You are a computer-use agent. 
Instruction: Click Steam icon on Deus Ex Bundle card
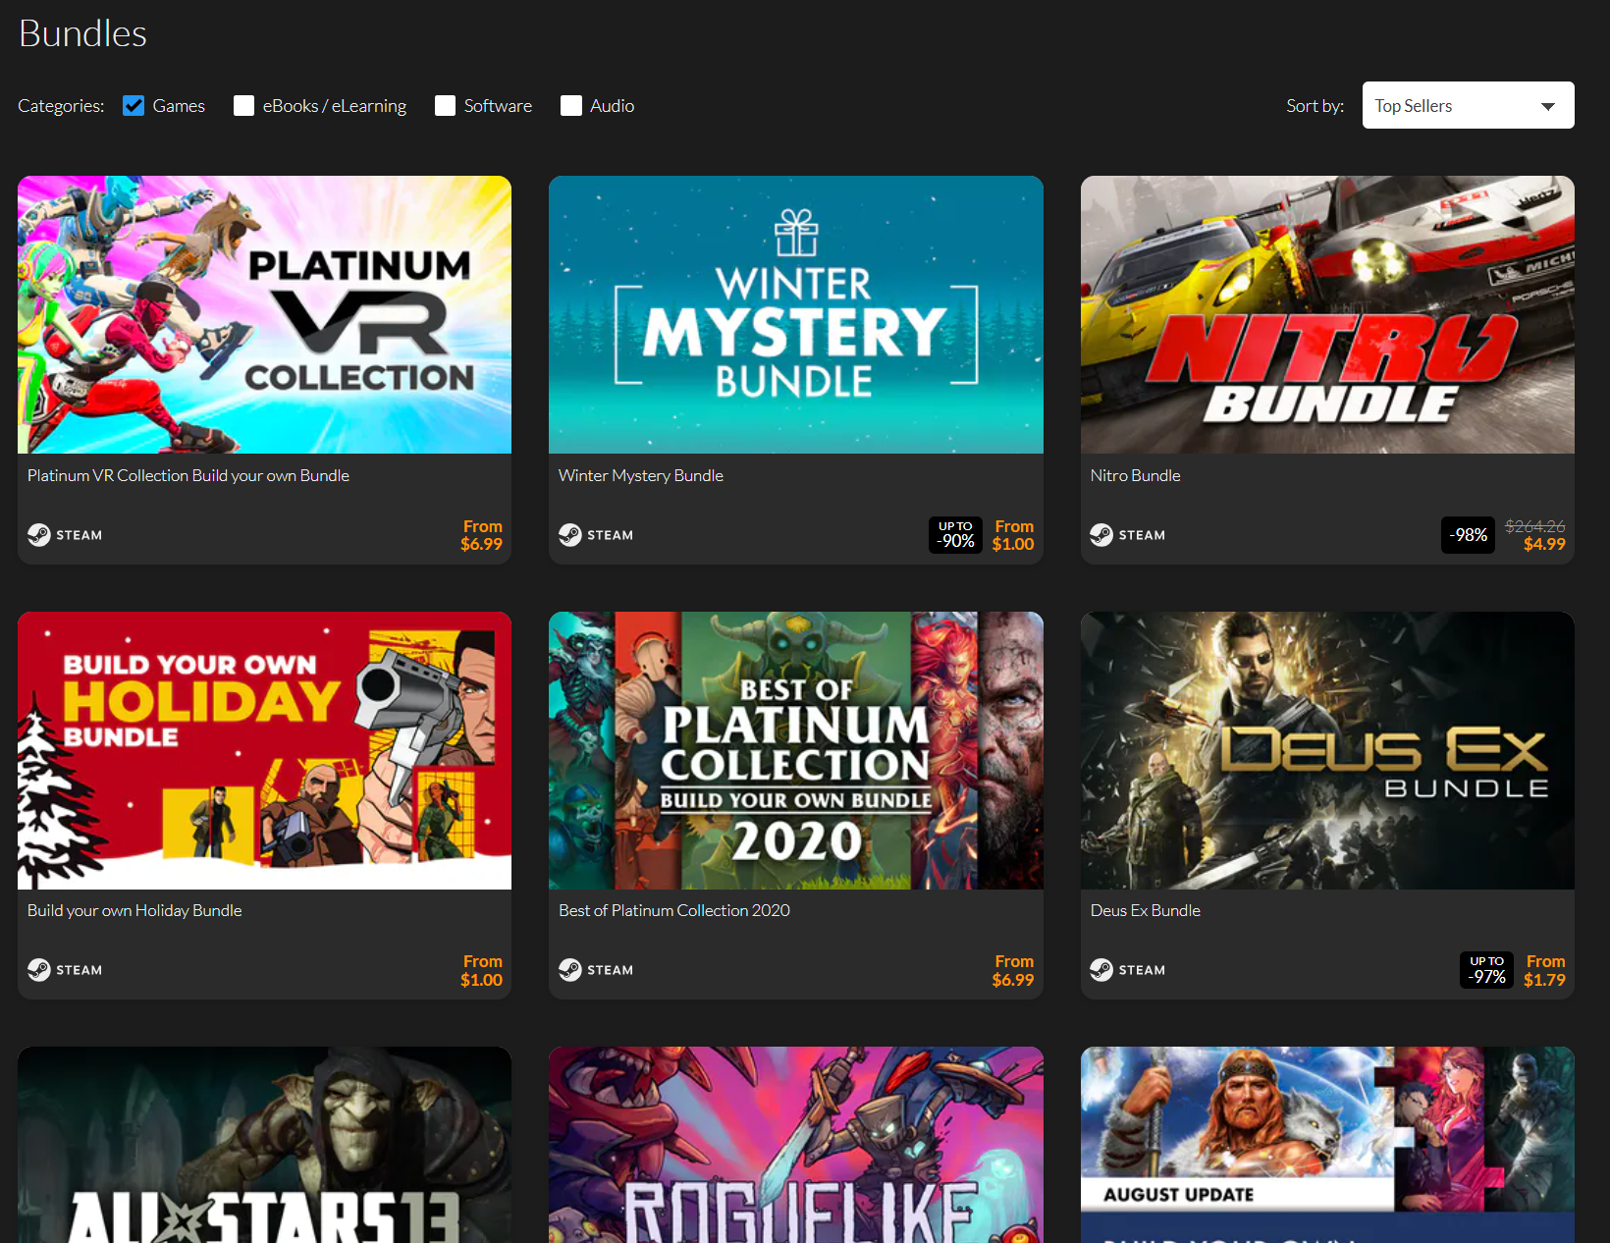click(x=1101, y=970)
